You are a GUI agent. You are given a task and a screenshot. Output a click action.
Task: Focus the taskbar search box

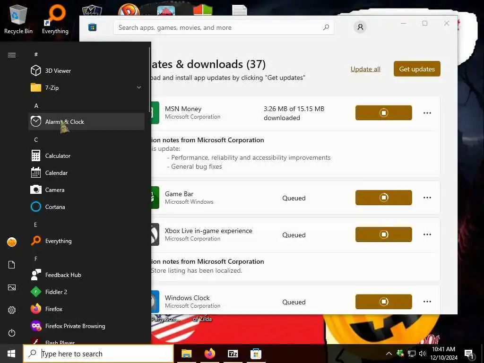coord(98,354)
